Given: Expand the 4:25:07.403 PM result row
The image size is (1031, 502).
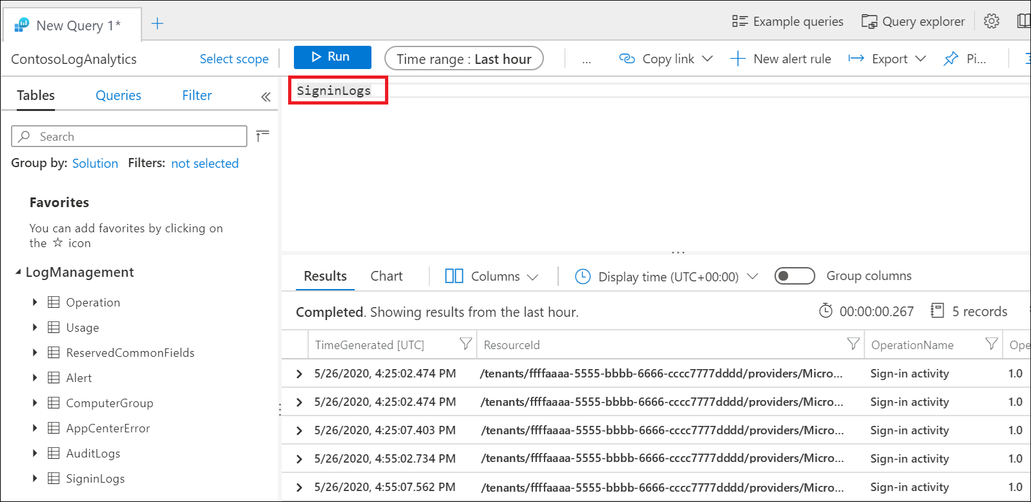Looking at the screenshot, I should [x=299, y=430].
